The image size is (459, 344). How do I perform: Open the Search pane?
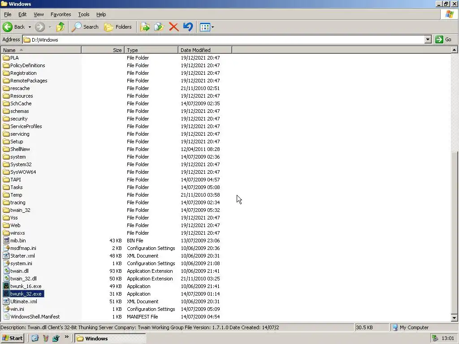tap(85, 27)
